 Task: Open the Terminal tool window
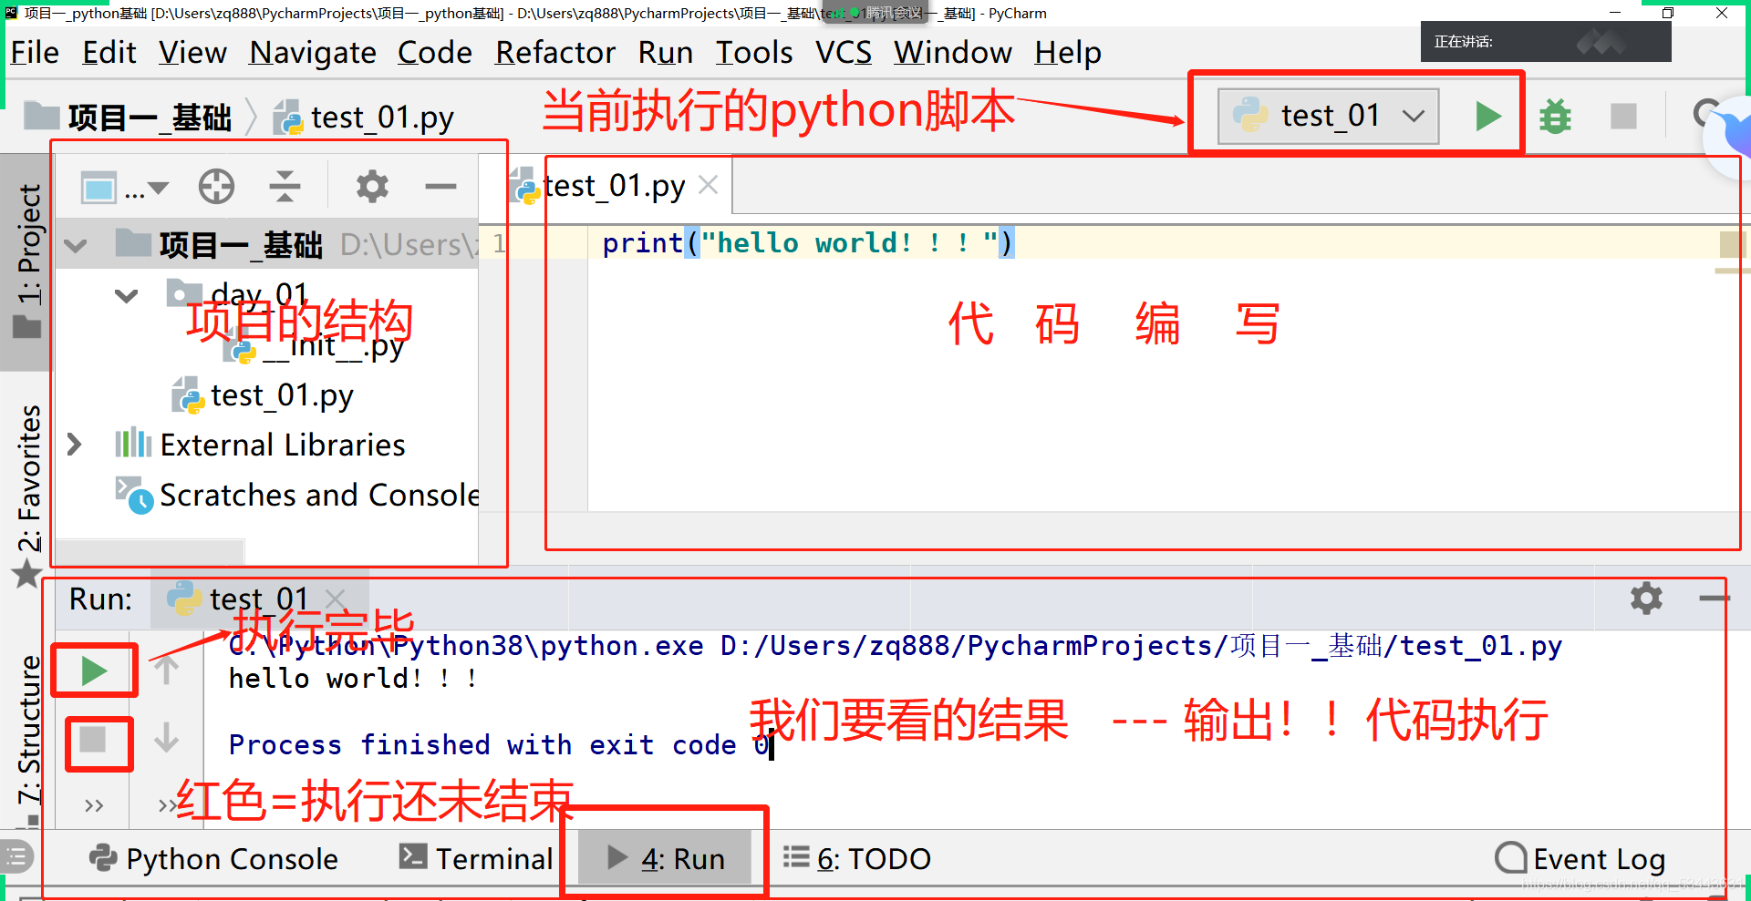pyautogui.click(x=476, y=859)
